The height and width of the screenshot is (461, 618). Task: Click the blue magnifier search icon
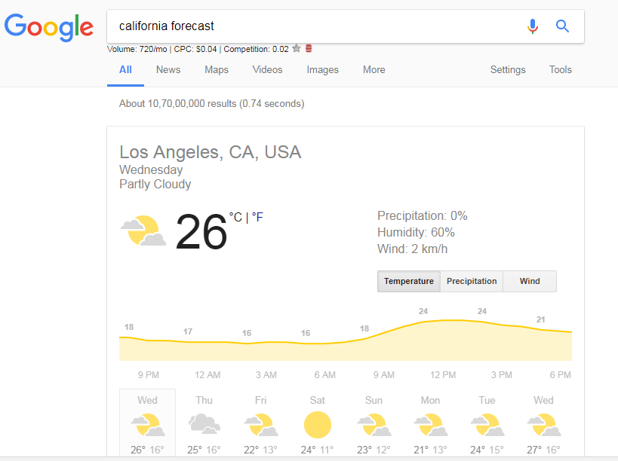562,26
